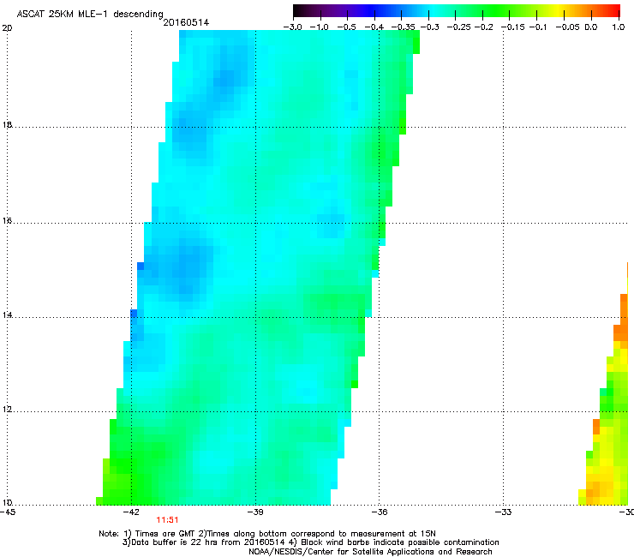This screenshot has height=557, width=634.
Task: Click the '-0.25' color scale label
Action: 458,27
